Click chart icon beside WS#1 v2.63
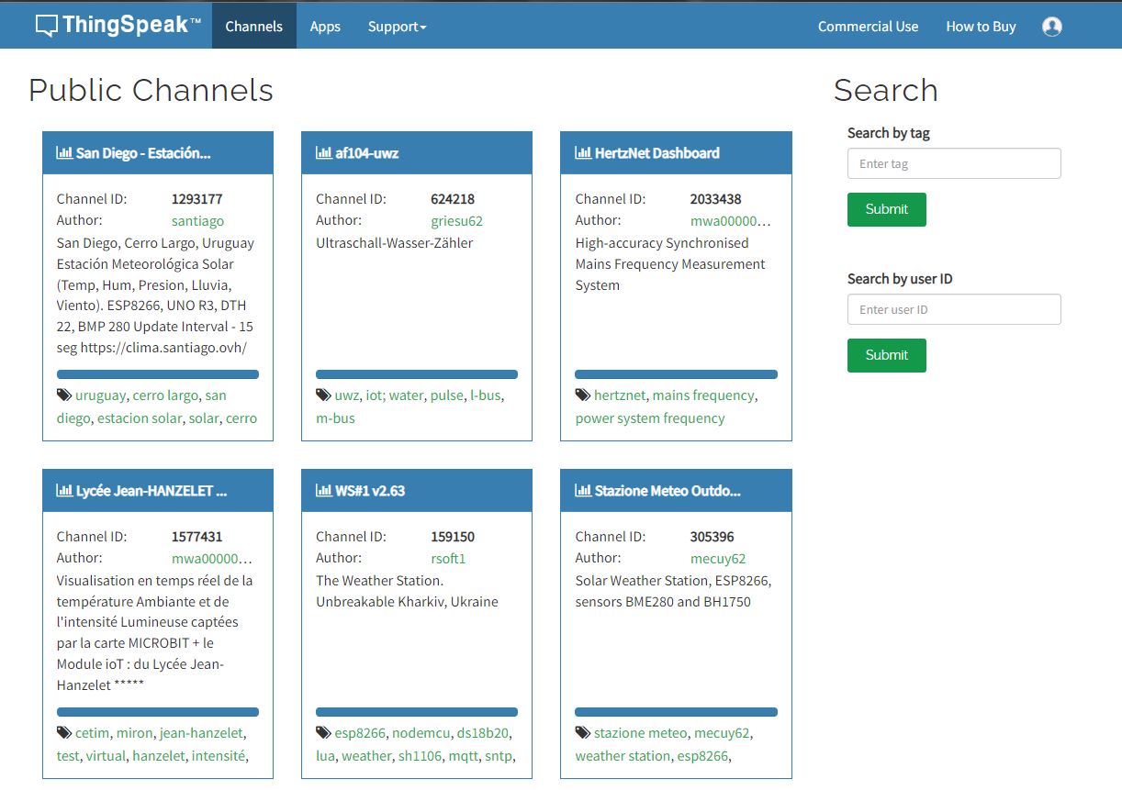This screenshot has width=1122, height=790. (323, 491)
